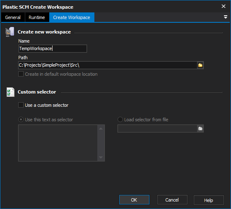Browse for selector file icon
Screen dimensions: 231x209
tap(200, 129)
